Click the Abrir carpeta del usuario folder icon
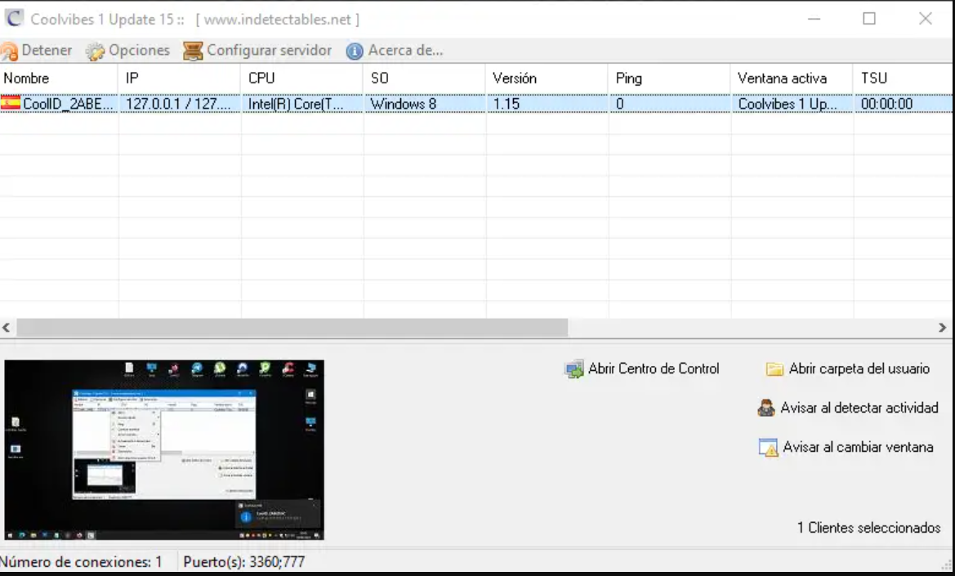The height and width of the screenshot is (576, 955). coord(774,369)
